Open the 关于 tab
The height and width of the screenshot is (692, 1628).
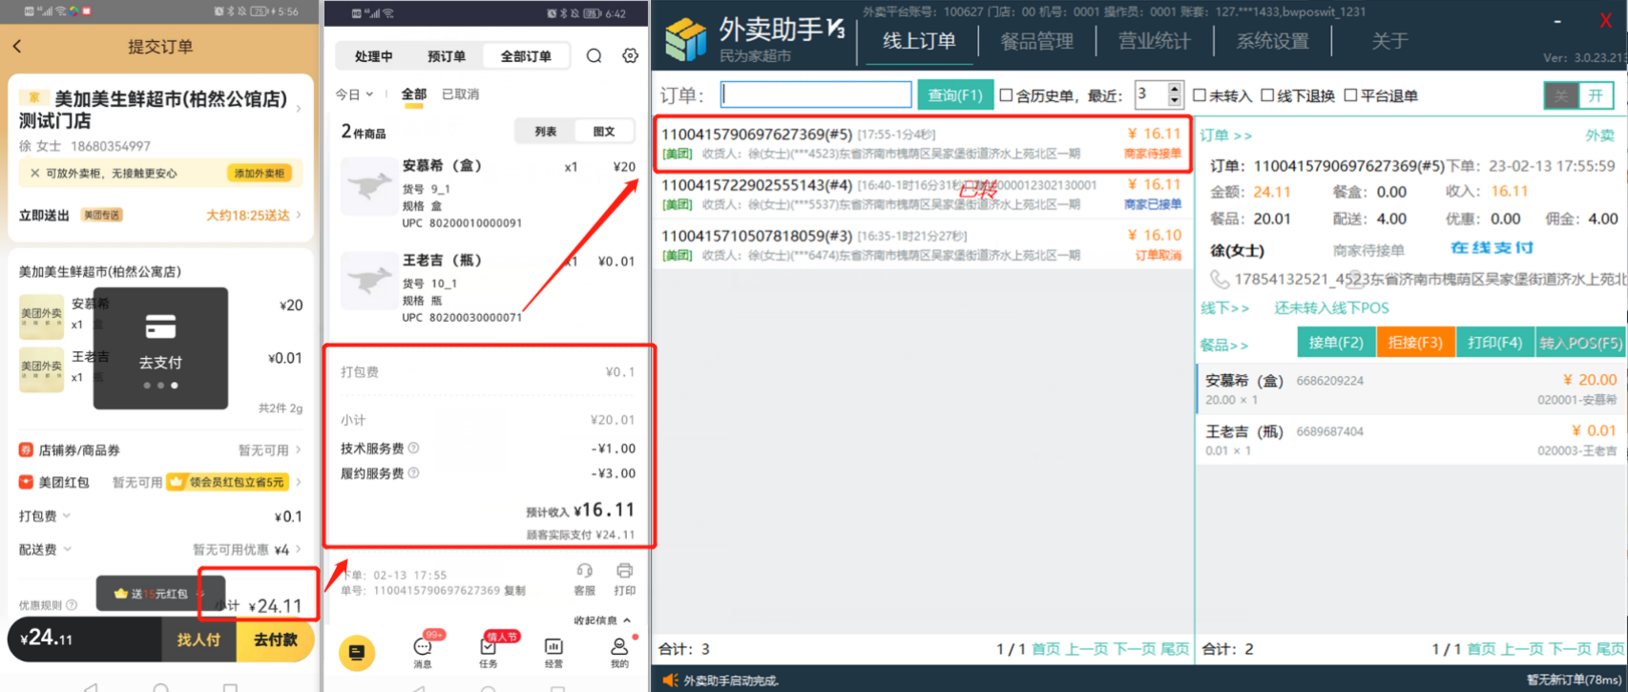pos(1389,41)
